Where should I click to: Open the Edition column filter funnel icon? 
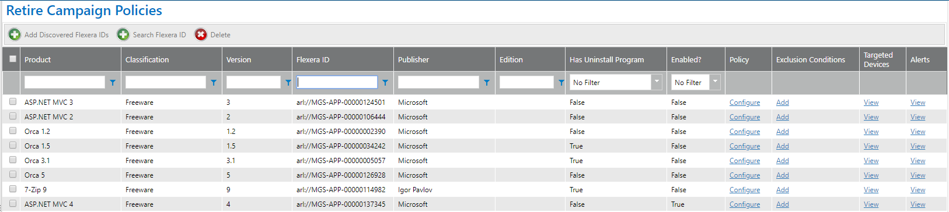tap(561, 83)
